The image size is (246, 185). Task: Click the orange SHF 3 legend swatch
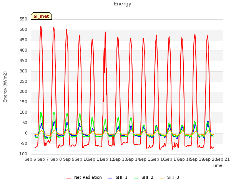(x=161, y=178)
